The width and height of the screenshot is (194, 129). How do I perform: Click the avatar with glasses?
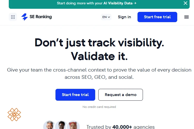tap(61, 125)
